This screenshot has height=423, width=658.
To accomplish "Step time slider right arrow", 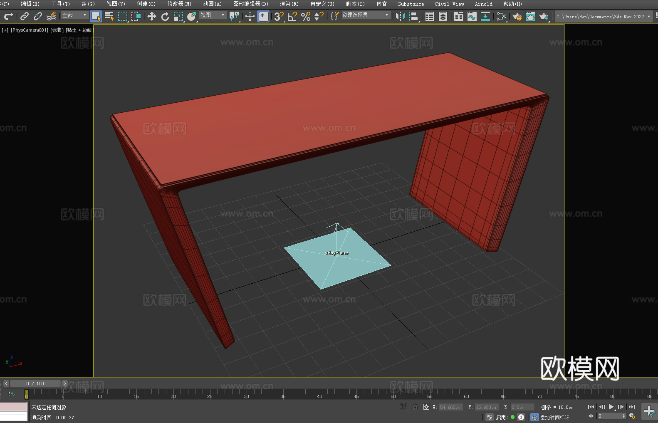I will (64, 383).
